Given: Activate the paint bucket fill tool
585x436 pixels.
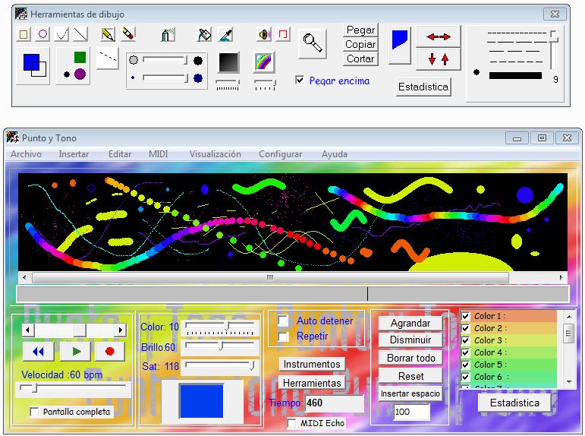Looking at the screenshot, I should pyautogui.click(x=203, y=34).
